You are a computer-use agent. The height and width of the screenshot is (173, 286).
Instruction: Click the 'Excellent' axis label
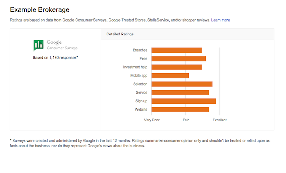pyautogui.click(x=219, y=120)
